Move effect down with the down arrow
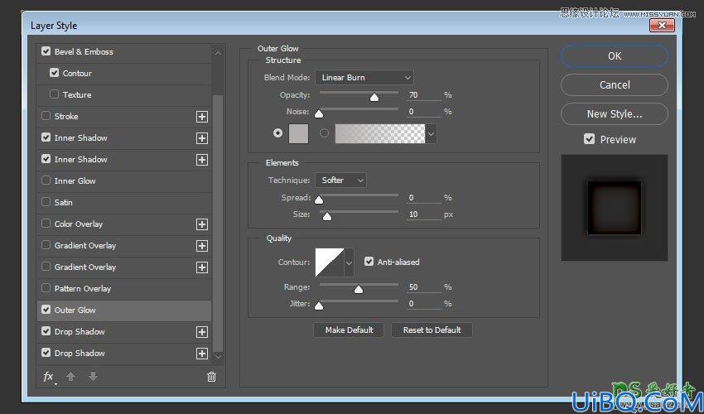 (93, 377)
